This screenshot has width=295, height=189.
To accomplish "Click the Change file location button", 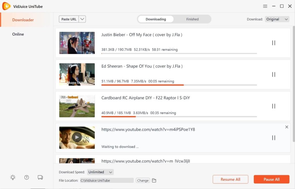I will (x=143, y=180).
